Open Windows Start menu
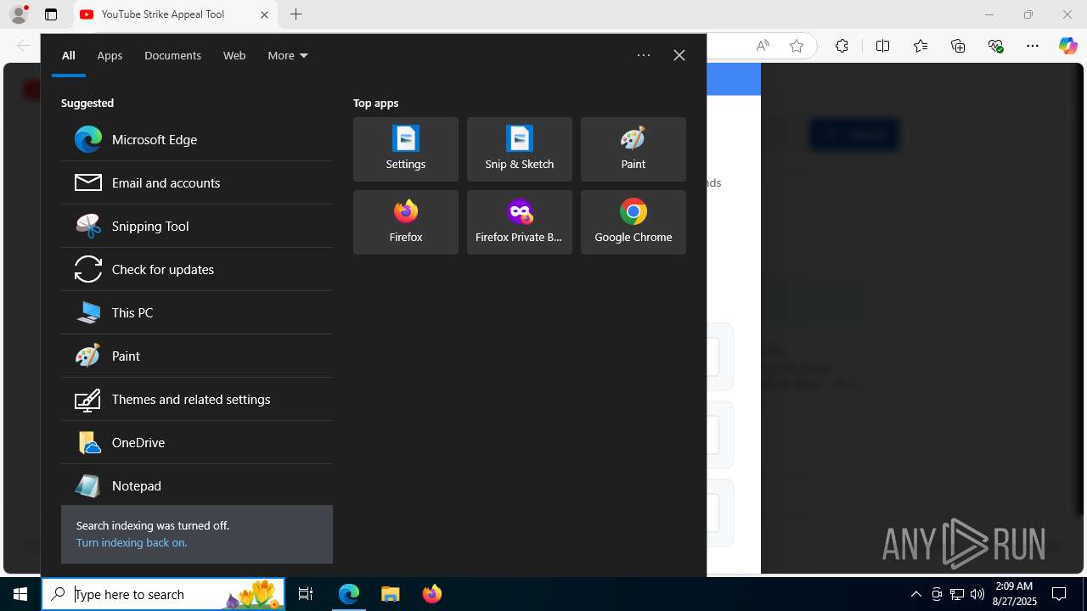 tap(20, 594)
